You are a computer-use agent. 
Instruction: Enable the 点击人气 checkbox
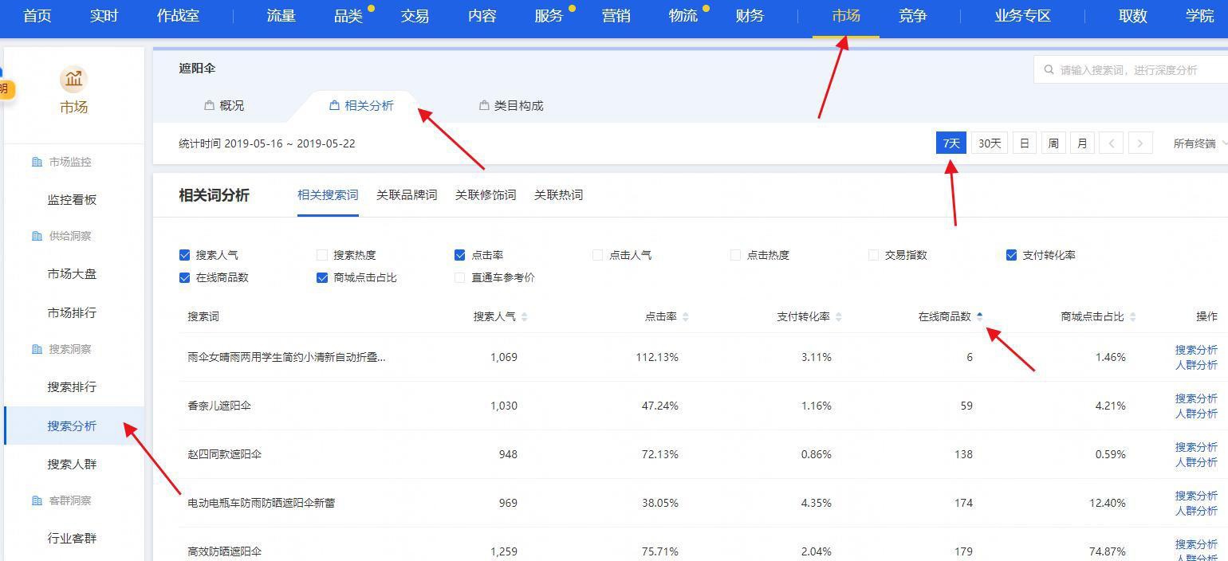597,255
